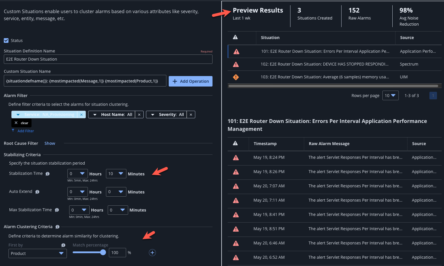Click the funnel icon beside Add Filter
The image size is (444, 266).
click(13, 131)
